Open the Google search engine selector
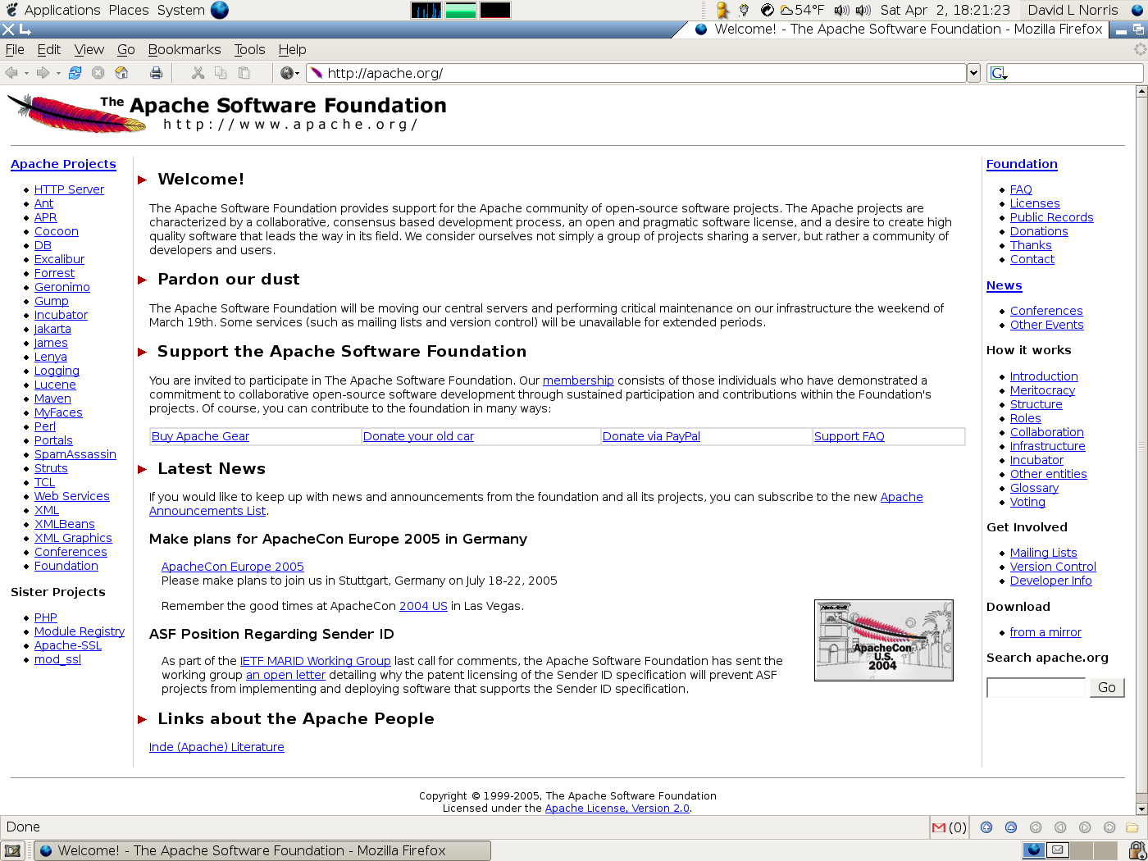Viewport: 1148px width, 861px height. (x=999, y=73)
